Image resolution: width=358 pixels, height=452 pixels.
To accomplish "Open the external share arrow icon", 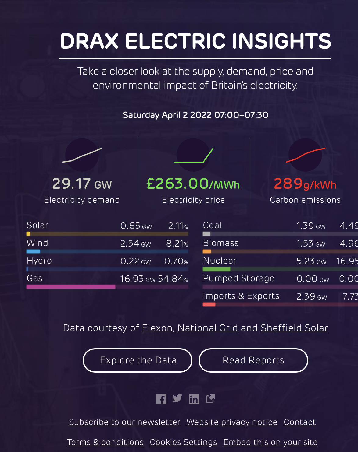I will pos(210,398).
